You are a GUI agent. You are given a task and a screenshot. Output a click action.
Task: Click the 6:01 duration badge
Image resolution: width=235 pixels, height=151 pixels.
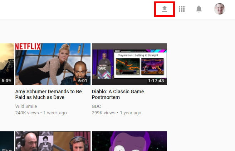pyautogui.click(x=83, y=81)
